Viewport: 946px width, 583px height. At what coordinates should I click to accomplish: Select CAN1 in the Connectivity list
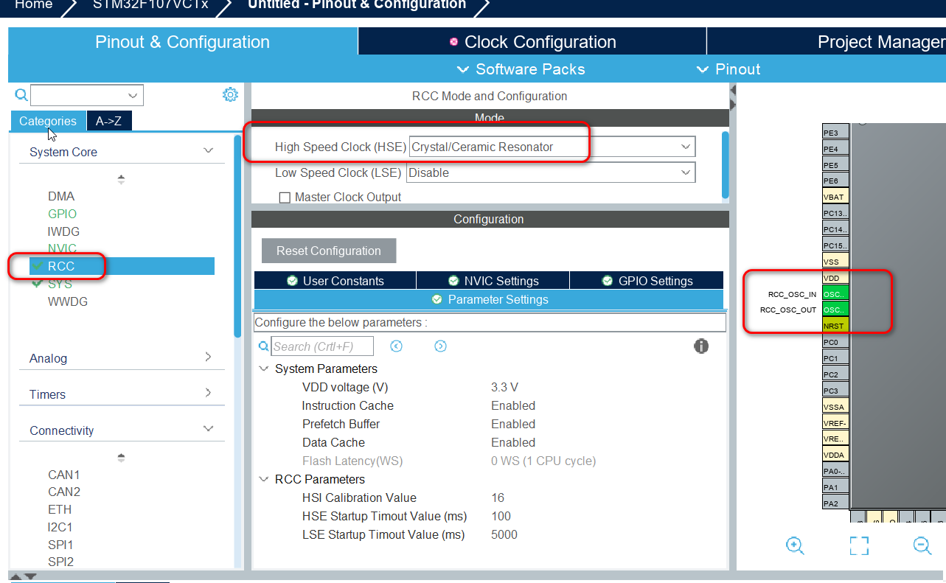pos(64,474)
